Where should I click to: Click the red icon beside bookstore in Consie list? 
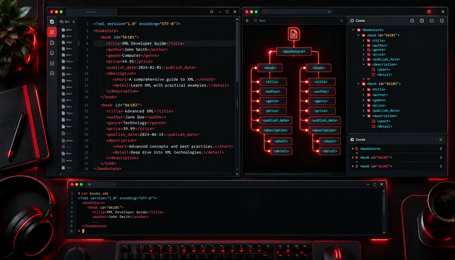click(357, 149)
